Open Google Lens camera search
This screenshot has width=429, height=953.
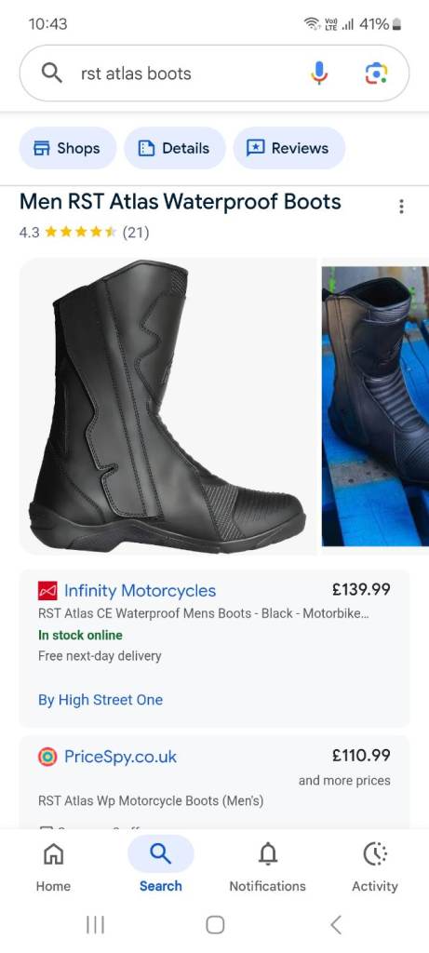tap(376, 74)
